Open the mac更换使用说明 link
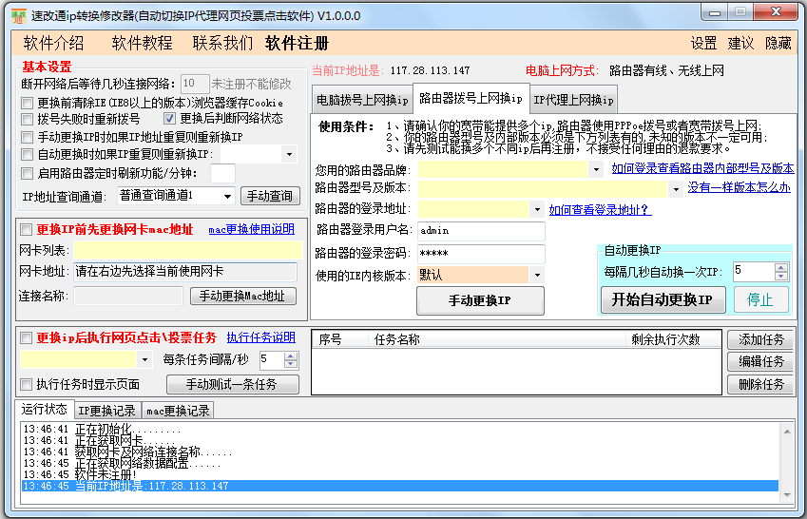Image resolution: width=807 pixels, height=519 pixels. pos(251,229)
